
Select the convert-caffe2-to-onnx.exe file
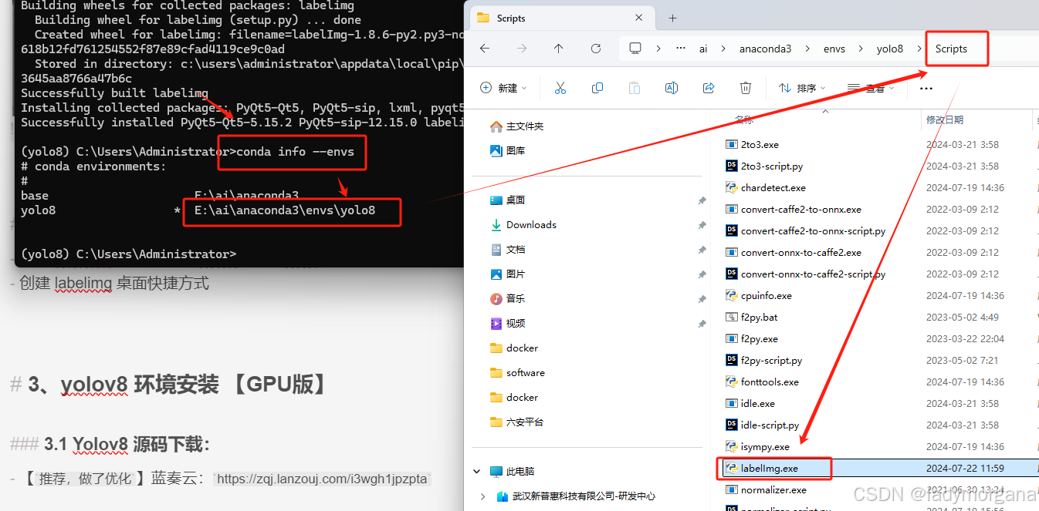coord(800,209)
